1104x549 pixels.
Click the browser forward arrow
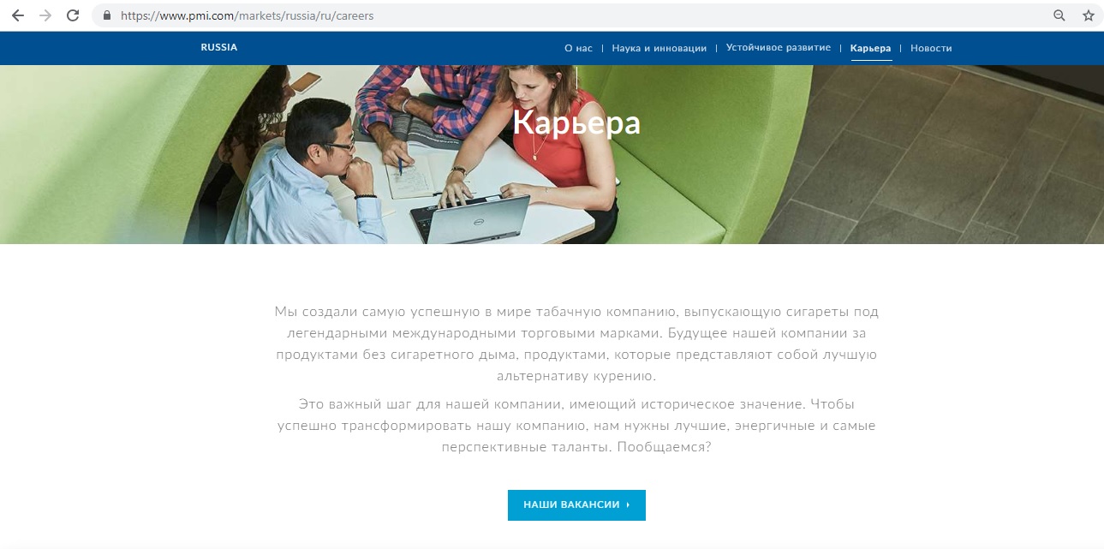(x=45, y=15)
